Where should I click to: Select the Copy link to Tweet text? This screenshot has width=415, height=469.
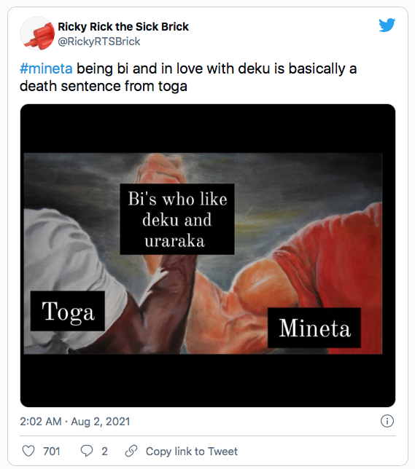pyautogui.click(x=192, y=451)
